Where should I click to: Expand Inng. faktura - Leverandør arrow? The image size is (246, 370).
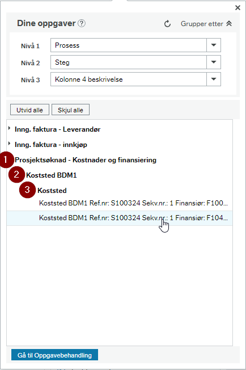9,128
